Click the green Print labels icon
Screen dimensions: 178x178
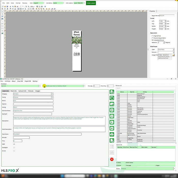[112, 135]
